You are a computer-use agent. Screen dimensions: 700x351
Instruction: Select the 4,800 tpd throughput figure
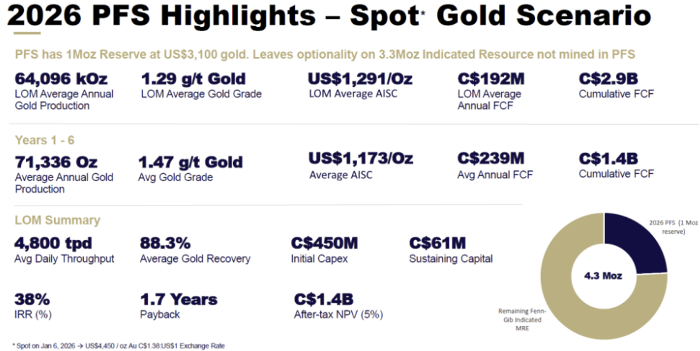[53, 243]
